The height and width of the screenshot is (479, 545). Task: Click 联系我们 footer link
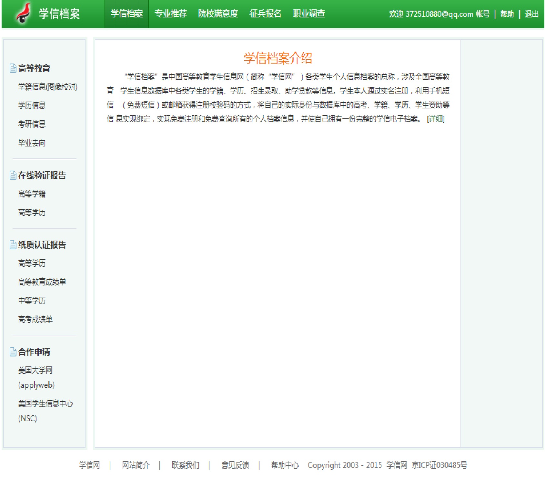(186, 465)
